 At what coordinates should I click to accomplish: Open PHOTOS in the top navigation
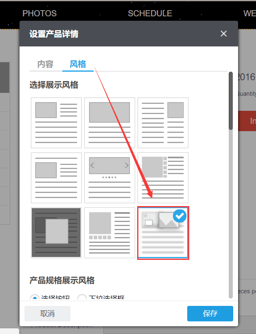[39, 13]
